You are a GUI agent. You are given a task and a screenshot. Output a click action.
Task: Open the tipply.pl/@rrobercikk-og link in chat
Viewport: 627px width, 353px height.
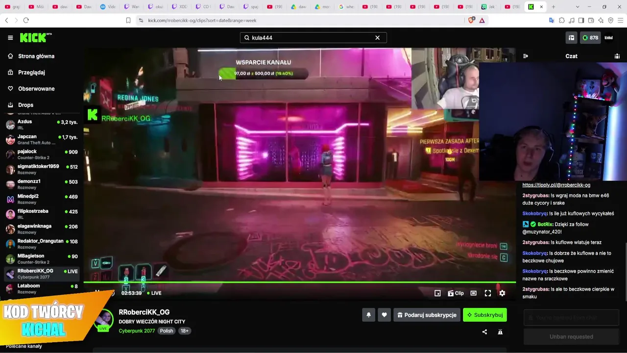tap(556, 185)
